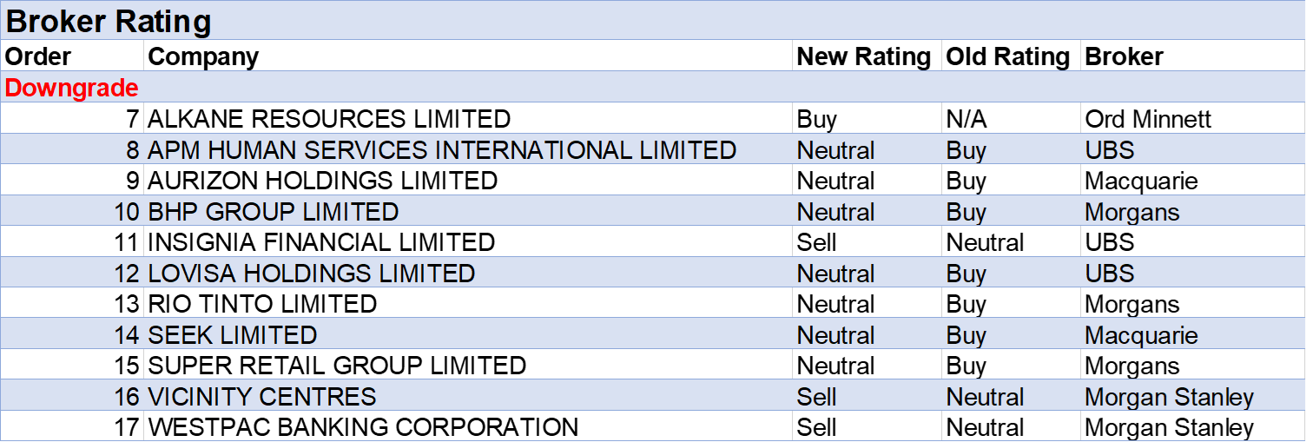
Task: Click the red Downgrade heading
Action: coord(72,88)
